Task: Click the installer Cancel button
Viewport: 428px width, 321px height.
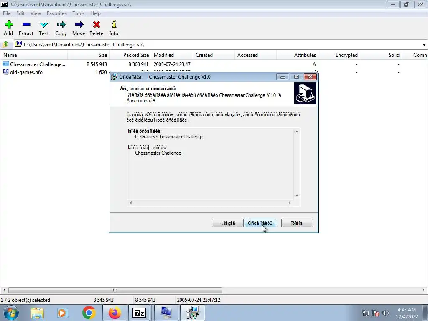Action: [x=297, y=223]
